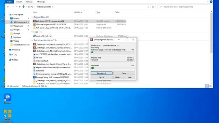219x123 pixels.
Task: Select the thisisengineering-raeng image file
Action: point(54,74)
